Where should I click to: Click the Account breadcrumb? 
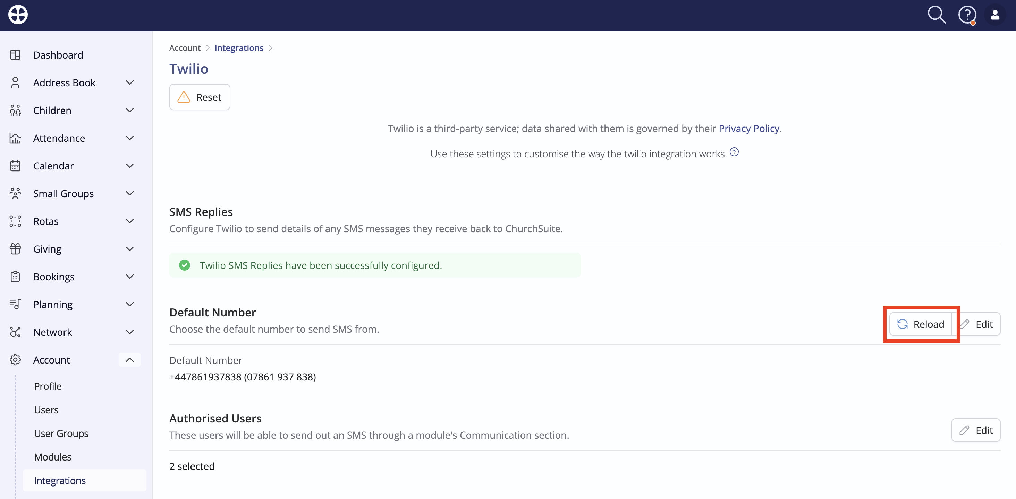(185, 48)
